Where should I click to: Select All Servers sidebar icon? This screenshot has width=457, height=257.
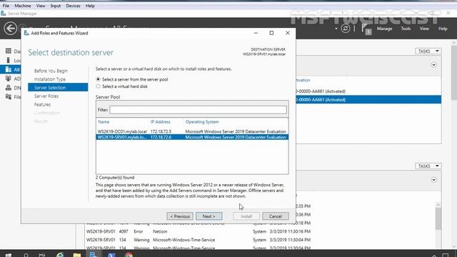9,69
